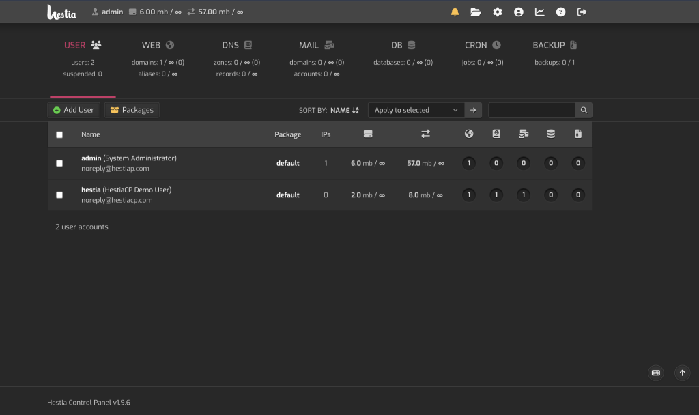Click the bandwidth column header icon

click(426, 134)
